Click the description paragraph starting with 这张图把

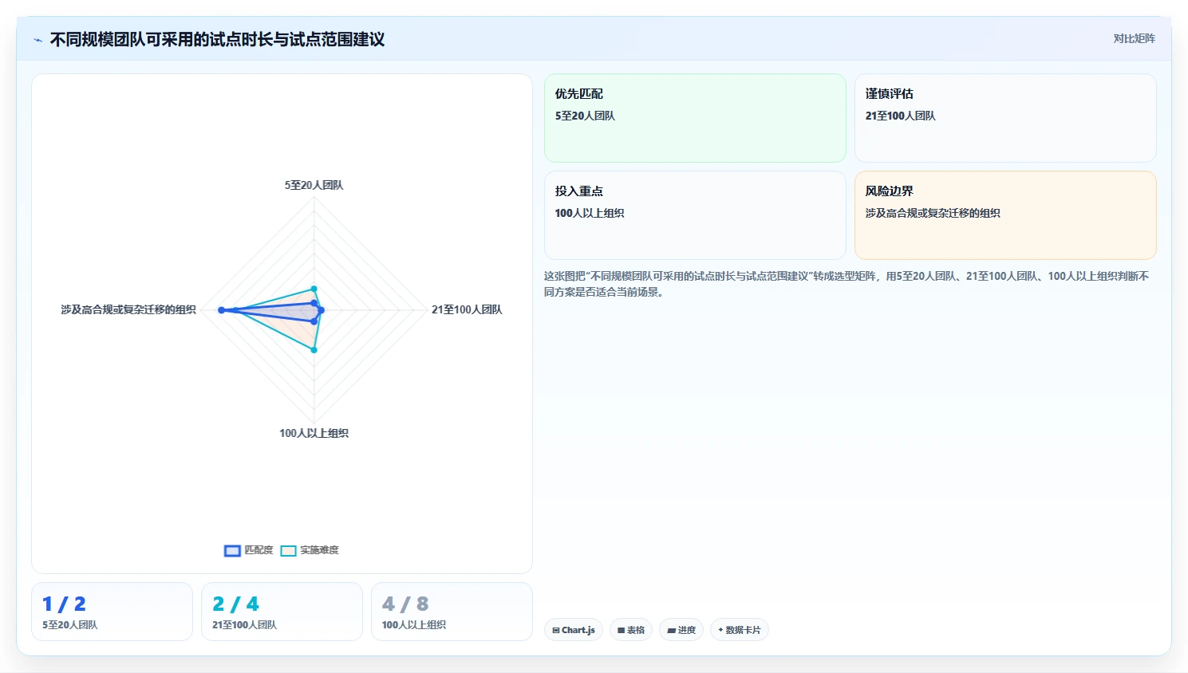pos(847,284)
